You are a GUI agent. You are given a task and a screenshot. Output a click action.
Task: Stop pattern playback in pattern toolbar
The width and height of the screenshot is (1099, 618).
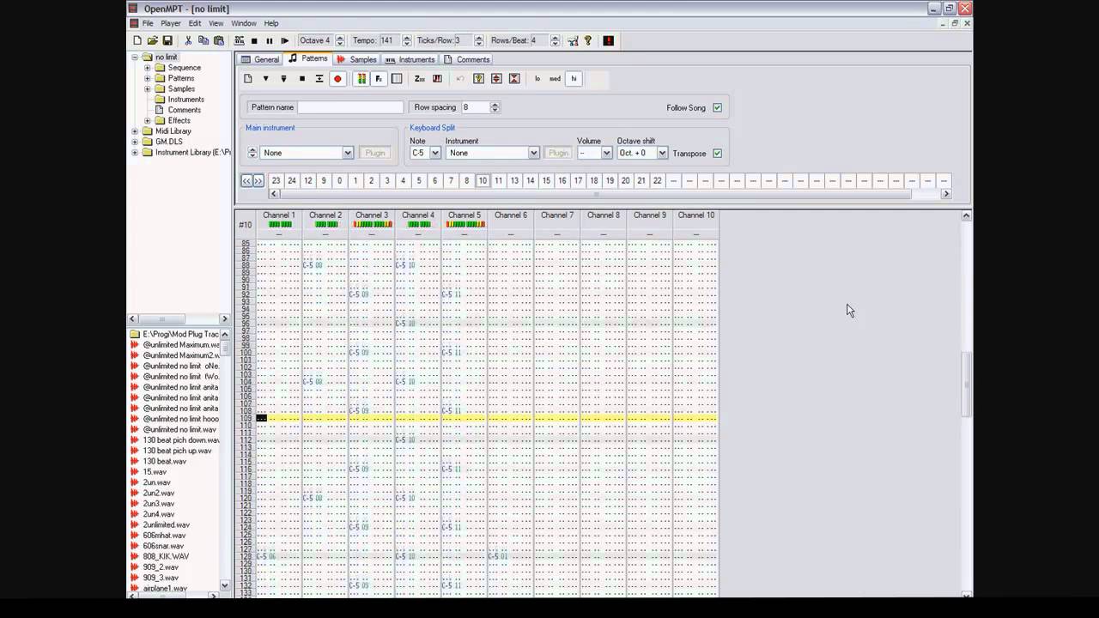click(x=301, y=78)
